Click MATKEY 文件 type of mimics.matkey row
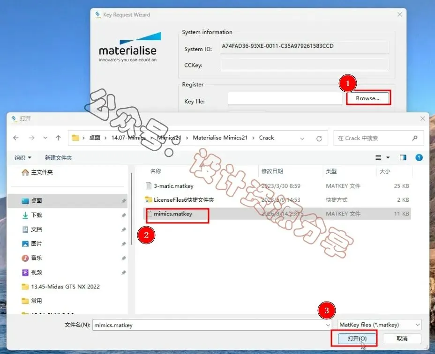The image size is (435, 354). click(x=343, y=214)
